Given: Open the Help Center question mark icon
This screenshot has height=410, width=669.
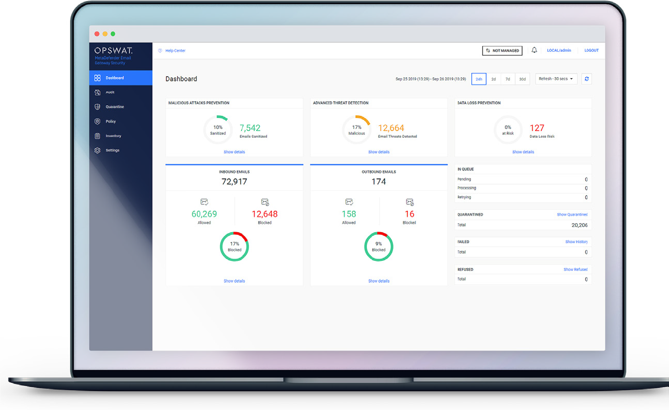Looking at the screenshot, I should 160,51.
